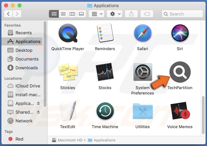Select the Voice Memos app icon
The image size is (207, 146).
tap(180, 111)
